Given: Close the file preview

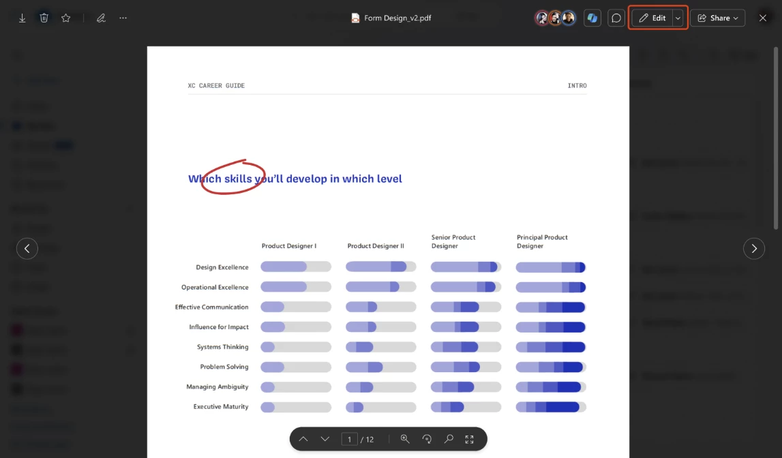Looking at the screenshot, I should click(762, 18).
